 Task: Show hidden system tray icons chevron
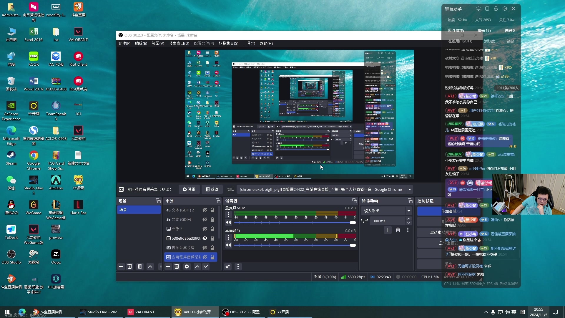pyautogui.click(x=486, y=312)
